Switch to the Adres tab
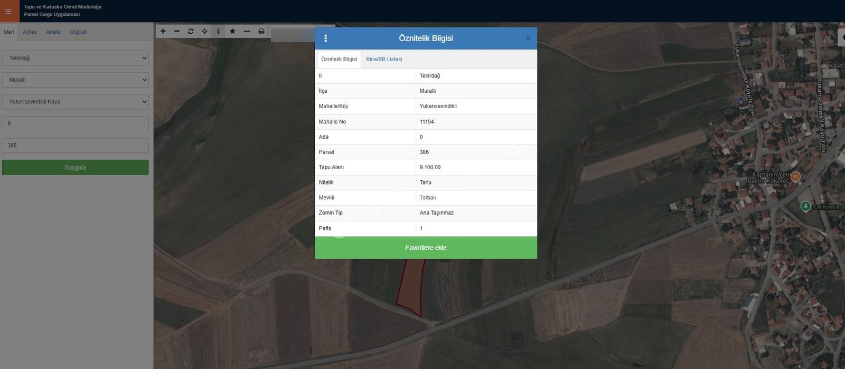845x369 pixels. (x=30, y=32)
